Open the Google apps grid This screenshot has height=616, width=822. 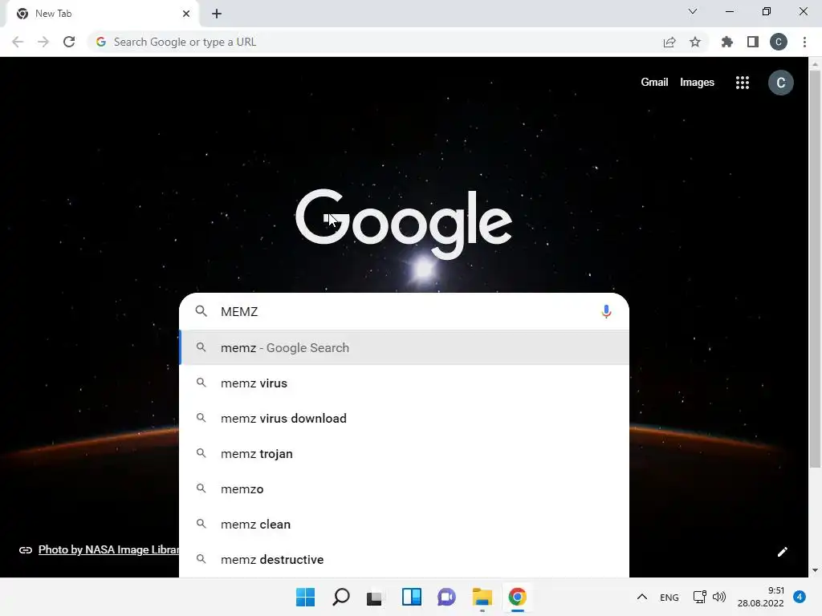point(743,83)
